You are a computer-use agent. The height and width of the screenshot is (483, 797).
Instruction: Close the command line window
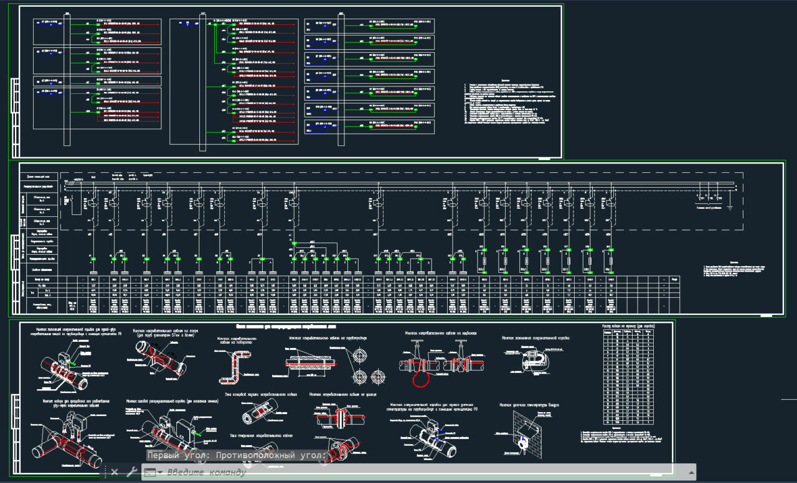[115, 472]
